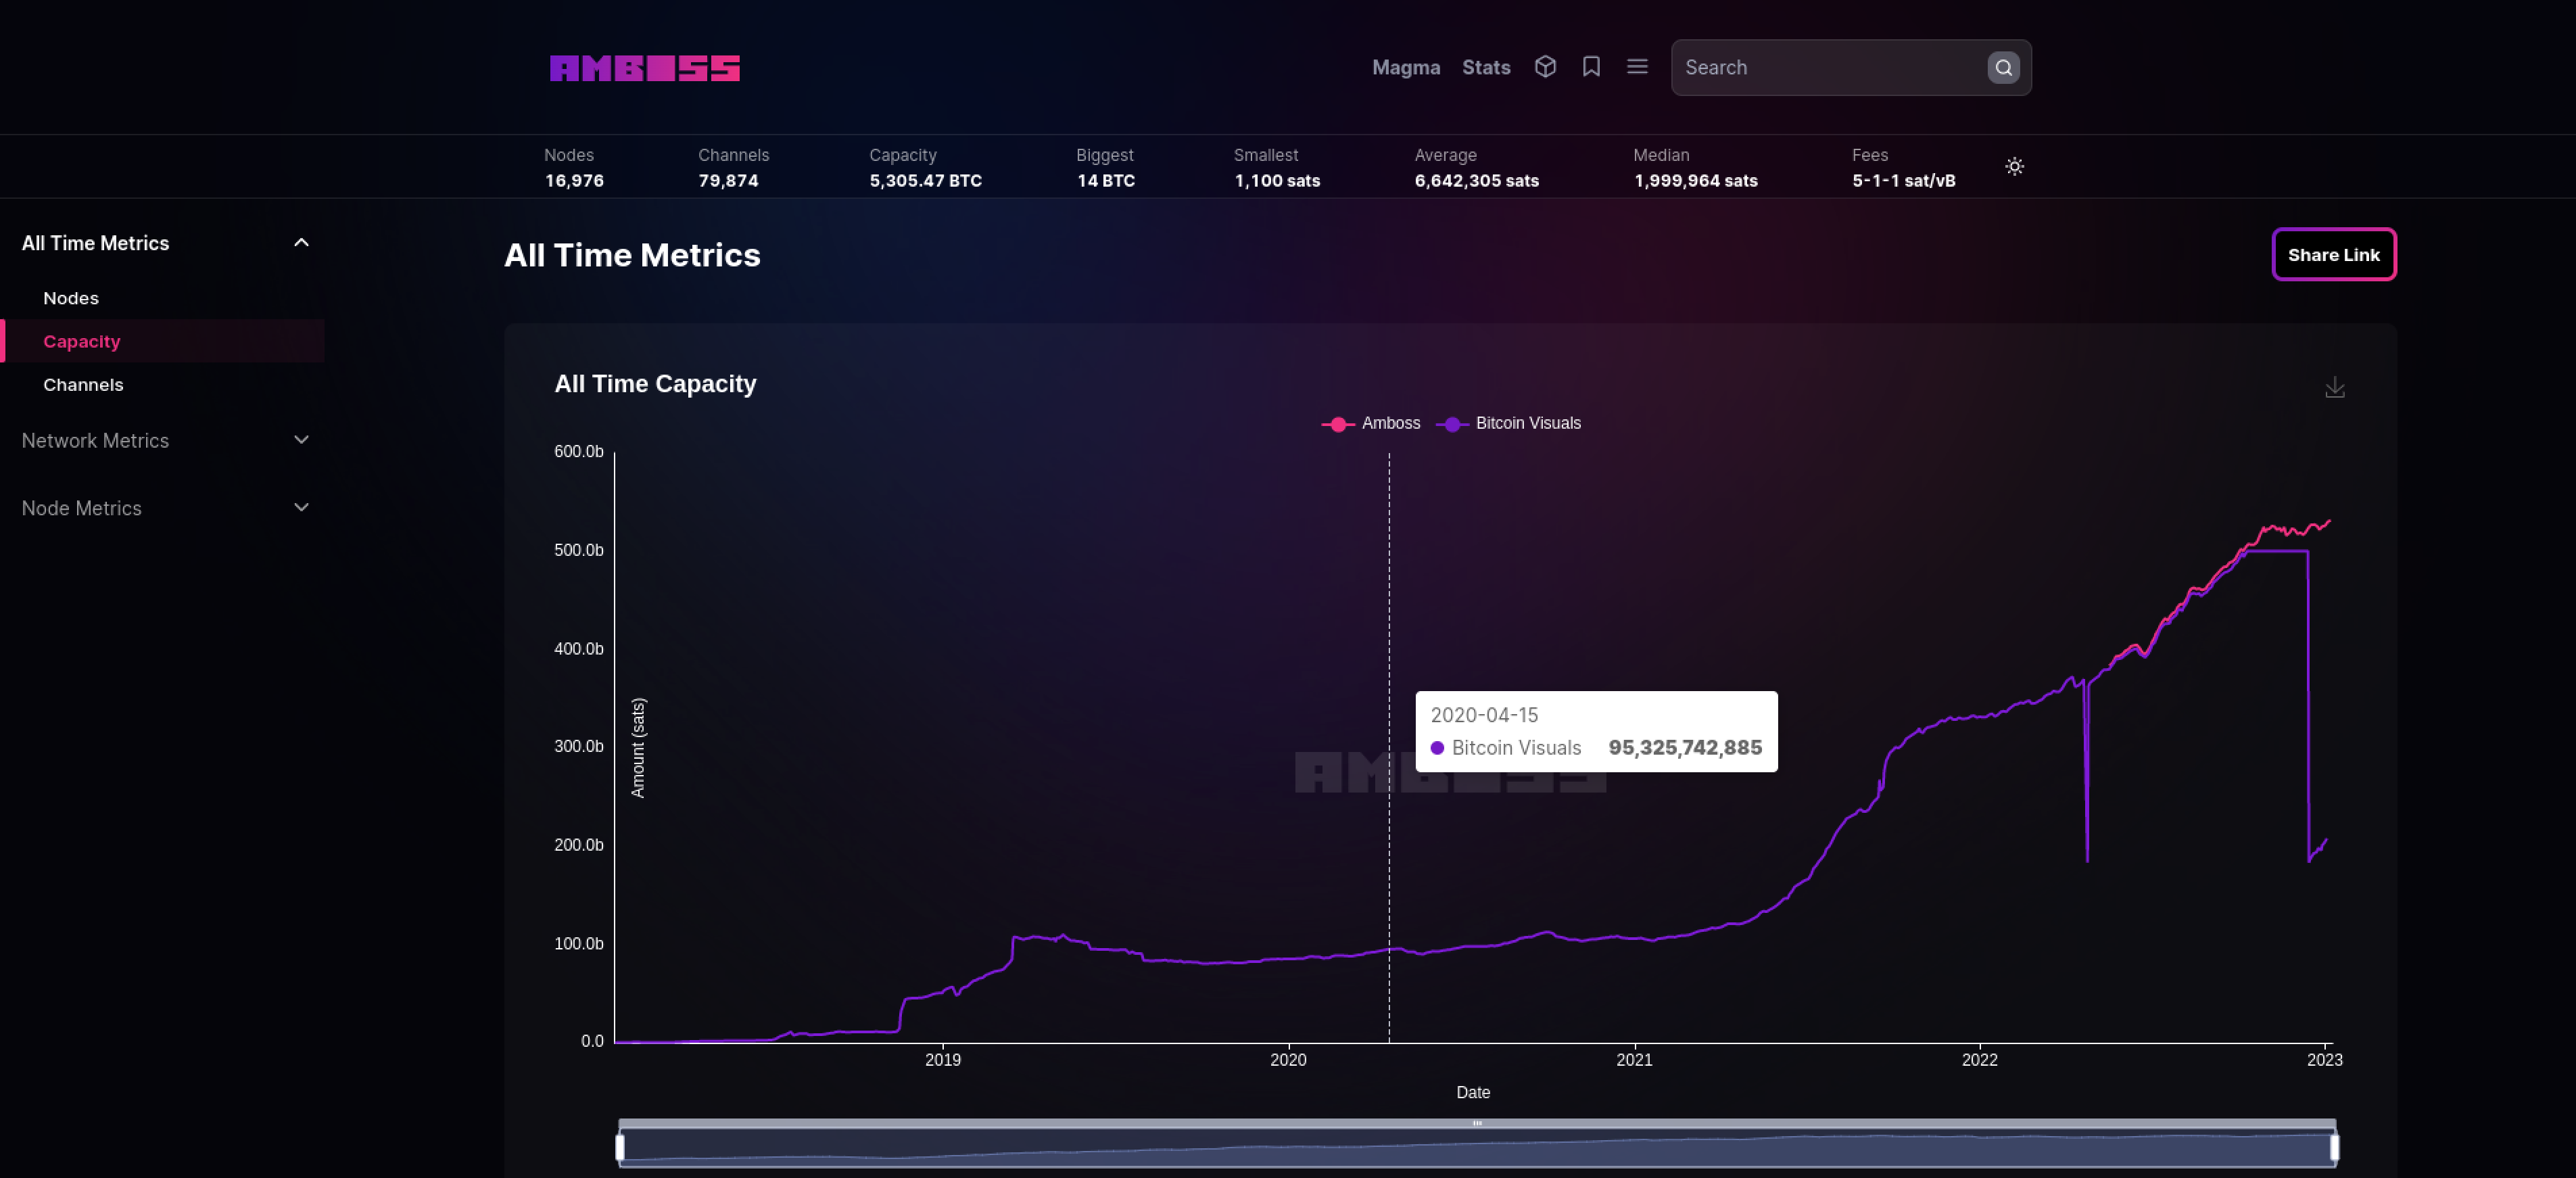2576x1178 pixels.
Task: Expand the Network Metrics section
Action: 301,440
